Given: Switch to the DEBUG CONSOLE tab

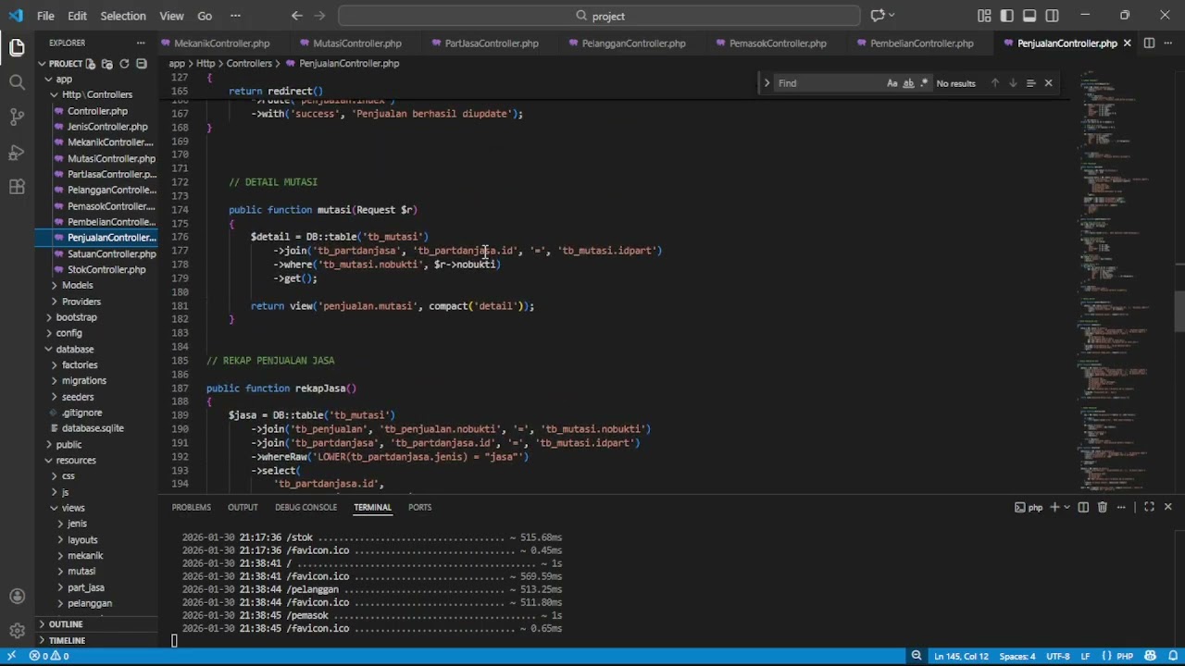Looking at the screenshot, I should click(x=306, y=507).
